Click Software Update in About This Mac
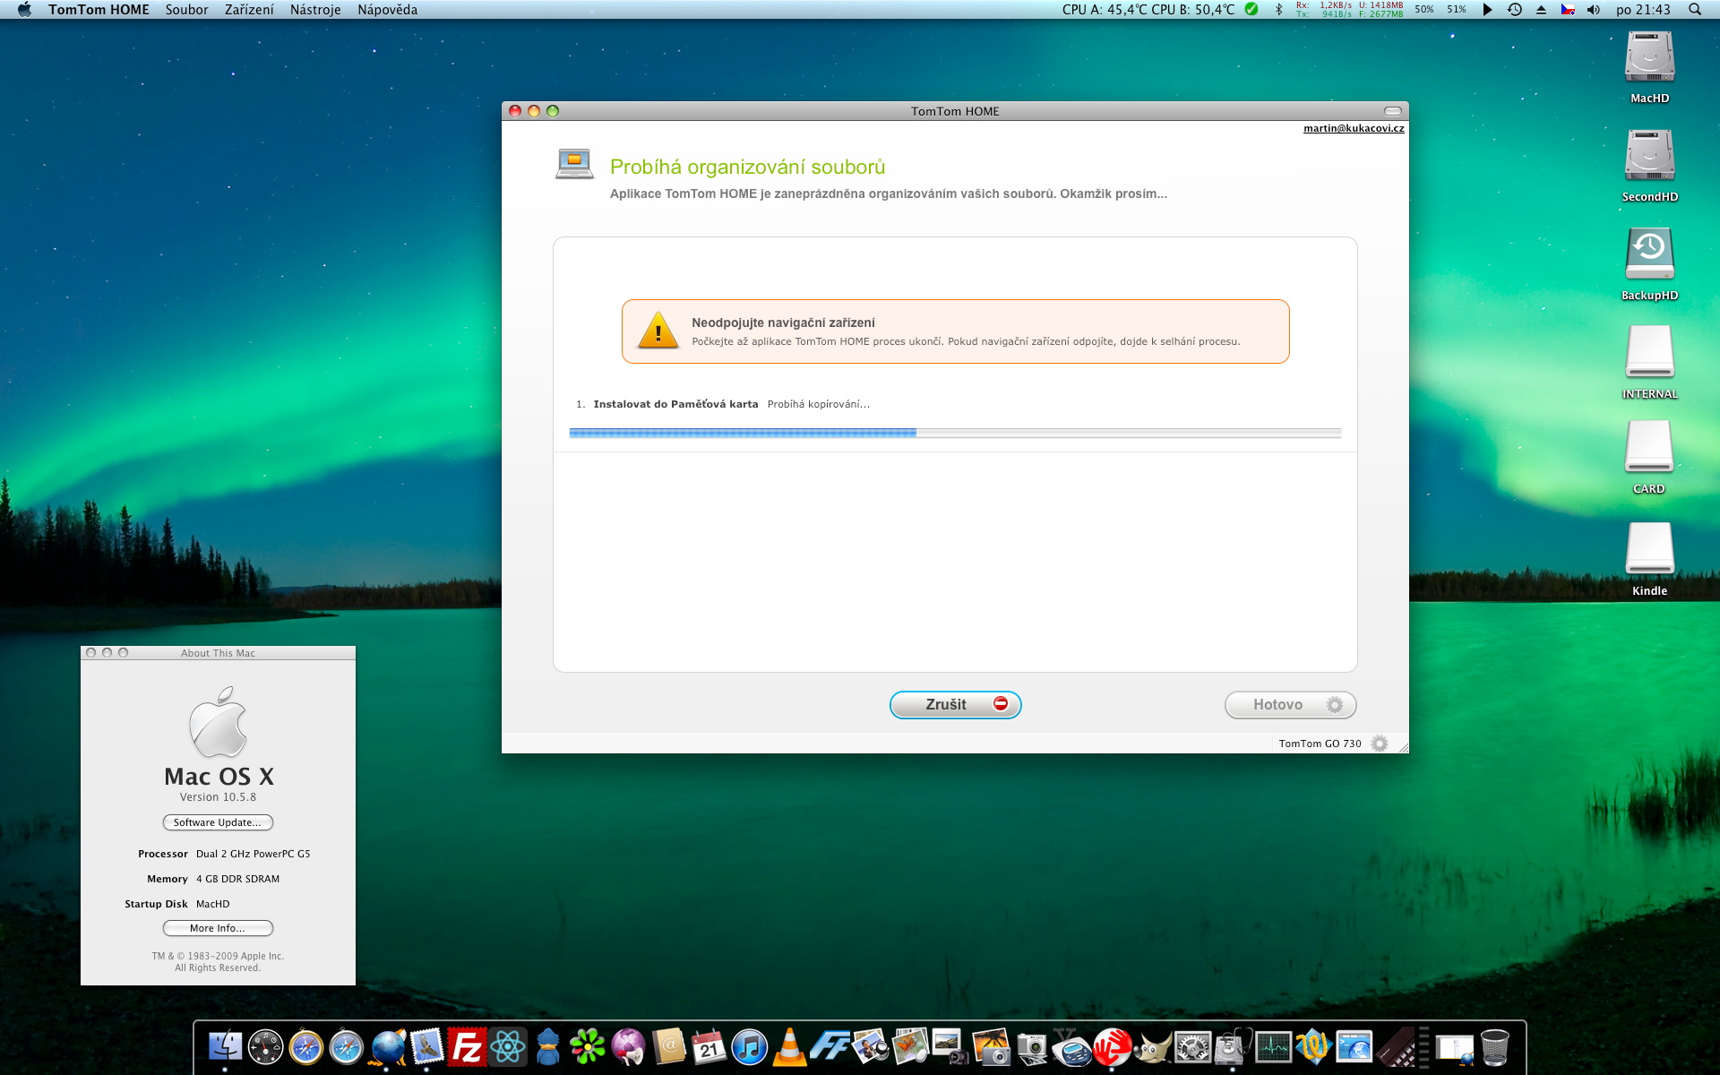This screenshot has height=1075, width=1720. tap(218, 822)
